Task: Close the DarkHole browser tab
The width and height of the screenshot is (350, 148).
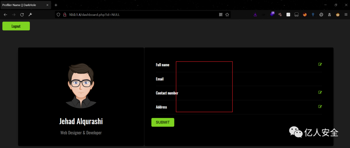Action: [x=47, y=5]
